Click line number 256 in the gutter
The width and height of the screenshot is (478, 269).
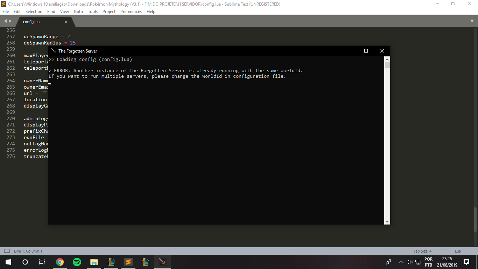11,30
